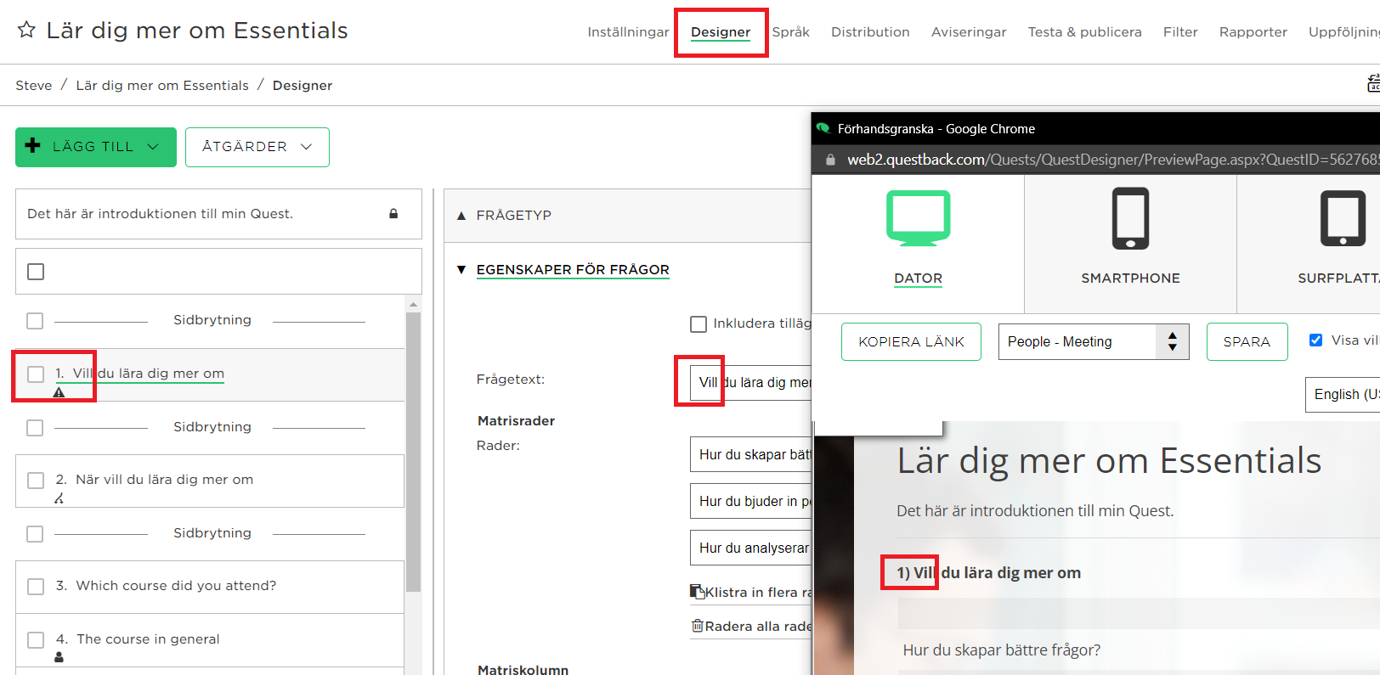Click the person icon under question 4
This screenshot has height=675, width=1380.
point(59,657)
